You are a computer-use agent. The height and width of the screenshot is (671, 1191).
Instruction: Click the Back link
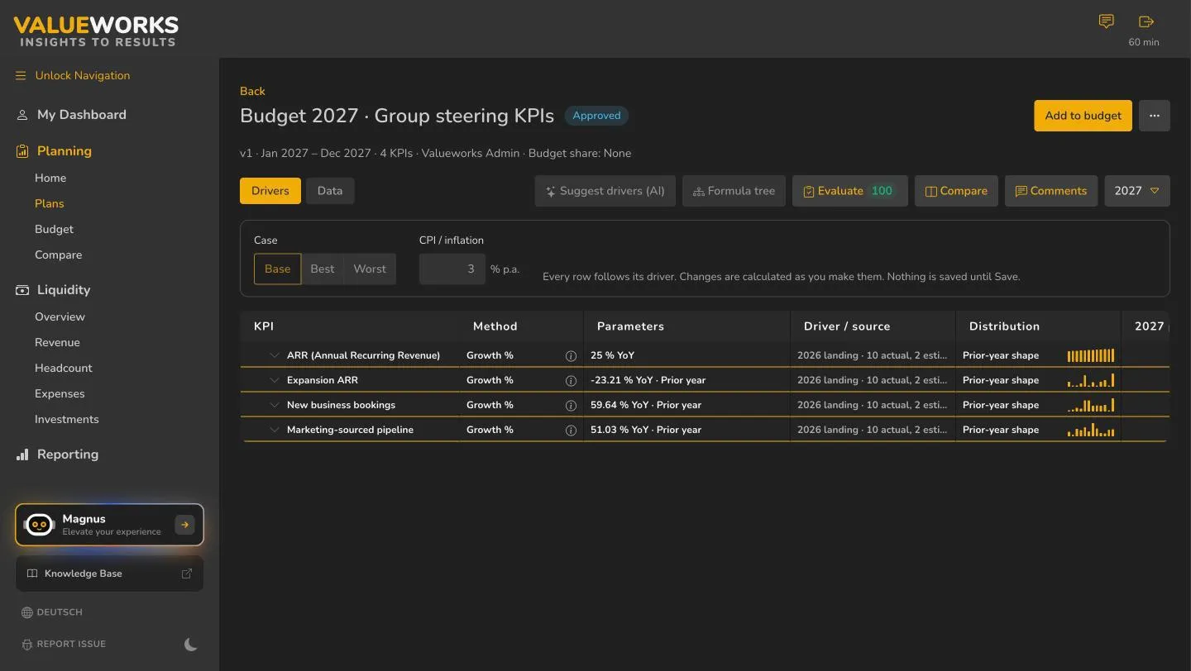coord(252,91)
